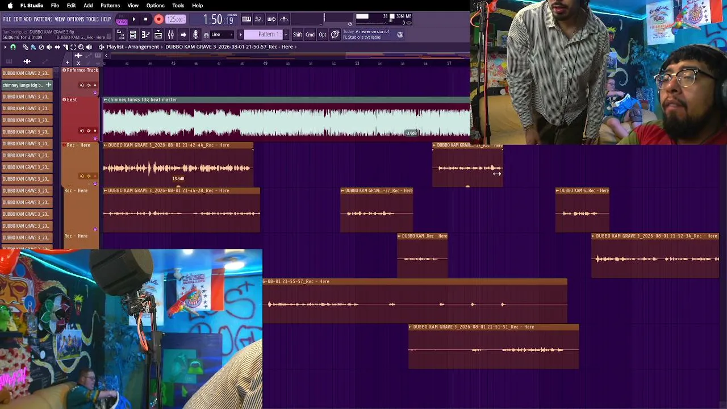
Task: Toggle the Refernce Track activity light
Action: pos(95,93)
